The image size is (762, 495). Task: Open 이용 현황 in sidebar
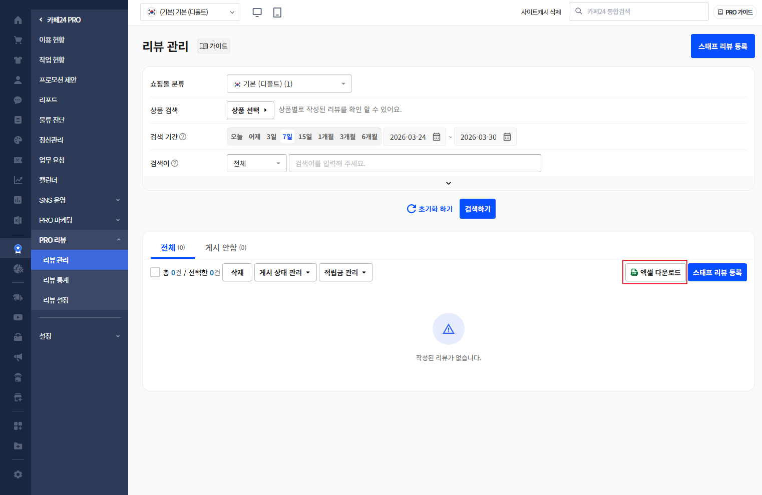(x=80, y=40)
